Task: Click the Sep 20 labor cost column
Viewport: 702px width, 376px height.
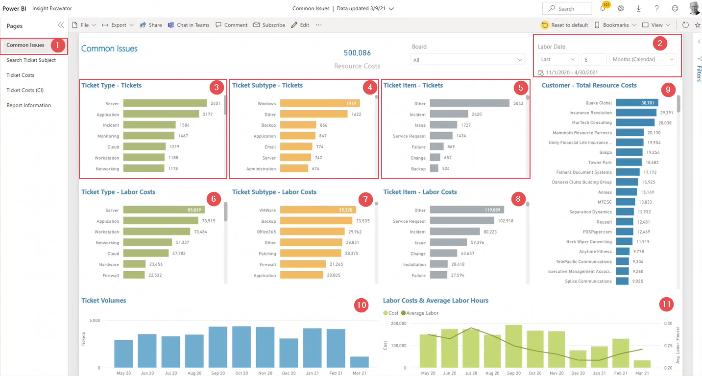Action: [513, 346]
